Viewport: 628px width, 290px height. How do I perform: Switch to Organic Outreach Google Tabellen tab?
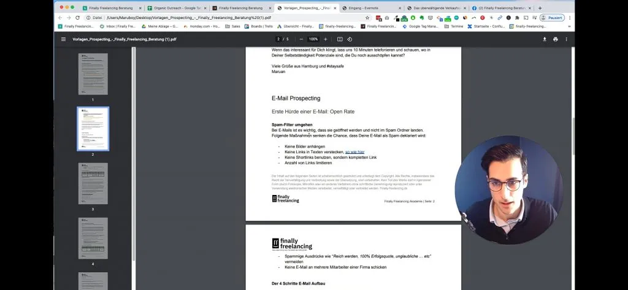[177, 8]
